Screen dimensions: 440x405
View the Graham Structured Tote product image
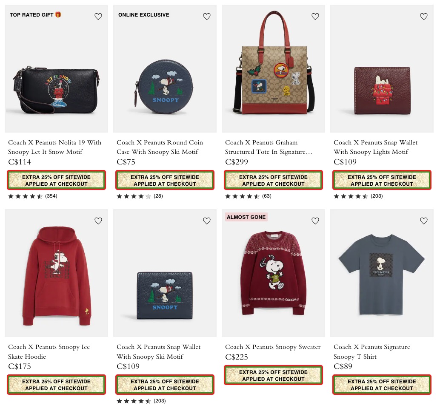[x=273, y=68]
